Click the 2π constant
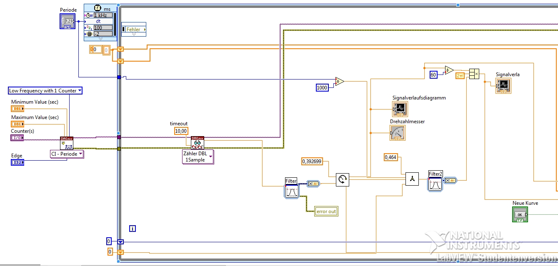Screen dimensions: 558x266 [x=460, y=76]
